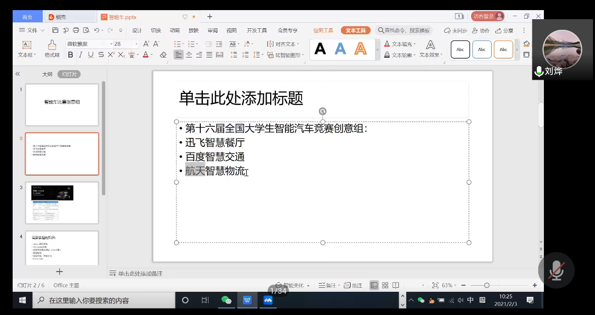Open the 设计 ribbon tab
This screenshot has width=595, height=315.
click(x=137, y=30)
